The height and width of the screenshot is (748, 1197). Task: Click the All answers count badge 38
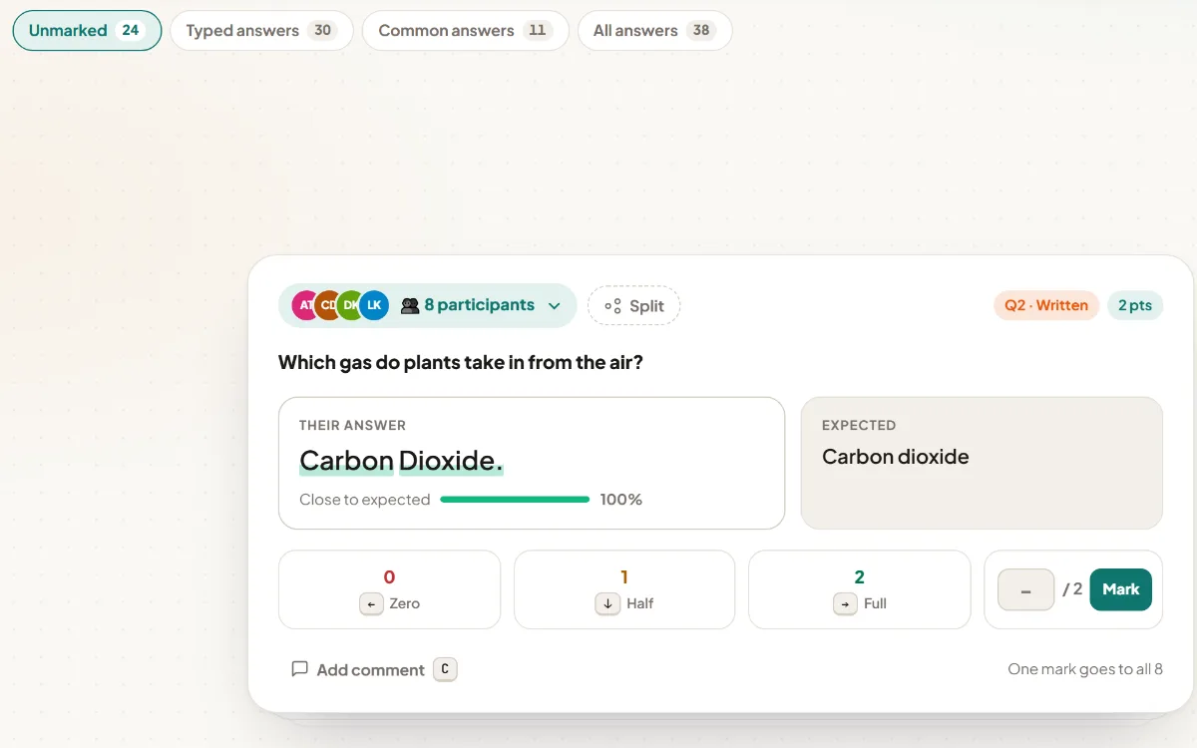701,30
